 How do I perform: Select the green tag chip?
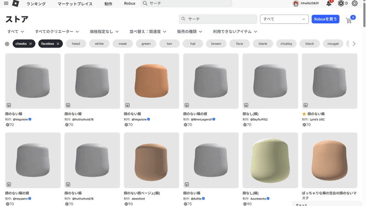[x=146, y=43]
